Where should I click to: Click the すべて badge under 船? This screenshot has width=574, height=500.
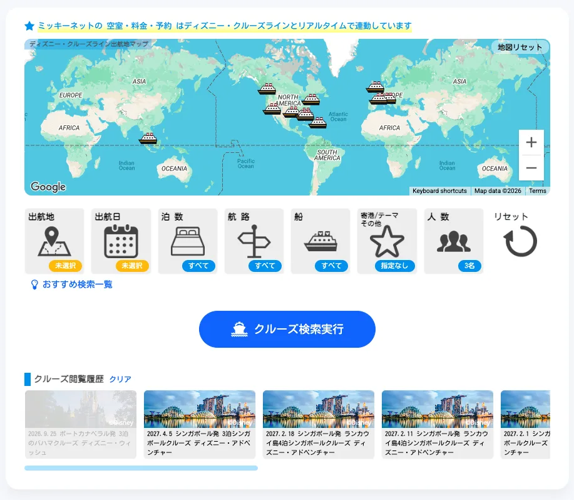click(331, 266)
